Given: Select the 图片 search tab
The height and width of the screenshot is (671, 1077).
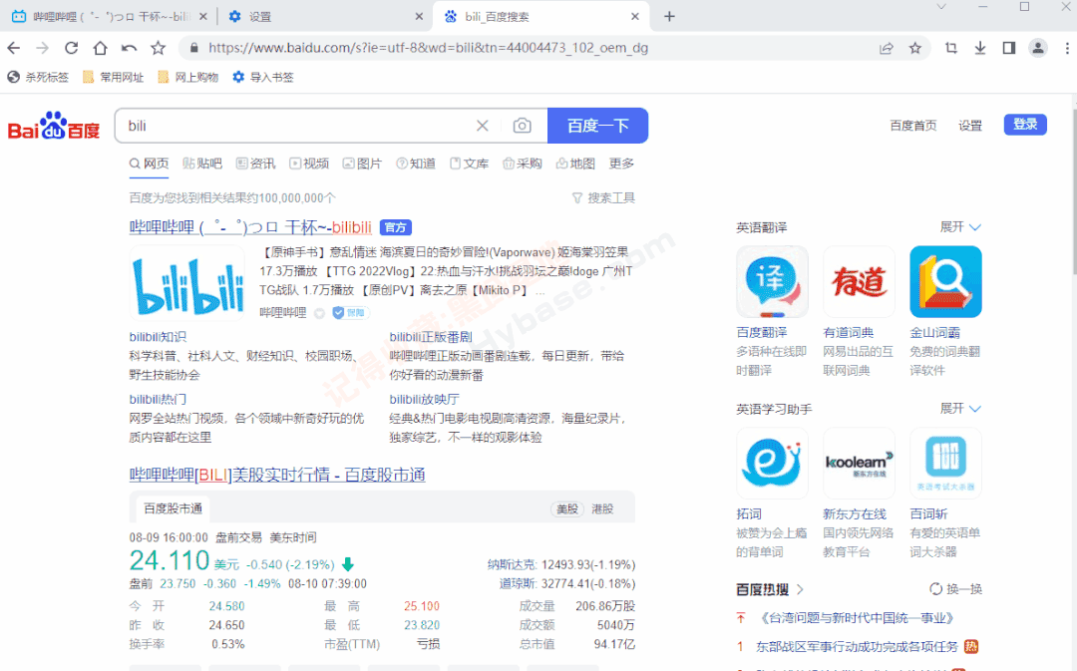Looking at the screenshot, I should (362, 164).
